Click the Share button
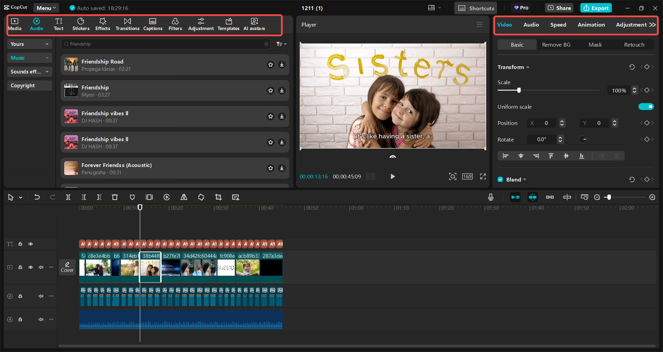This screenshot has width=663, height=352. click(559, 8)
